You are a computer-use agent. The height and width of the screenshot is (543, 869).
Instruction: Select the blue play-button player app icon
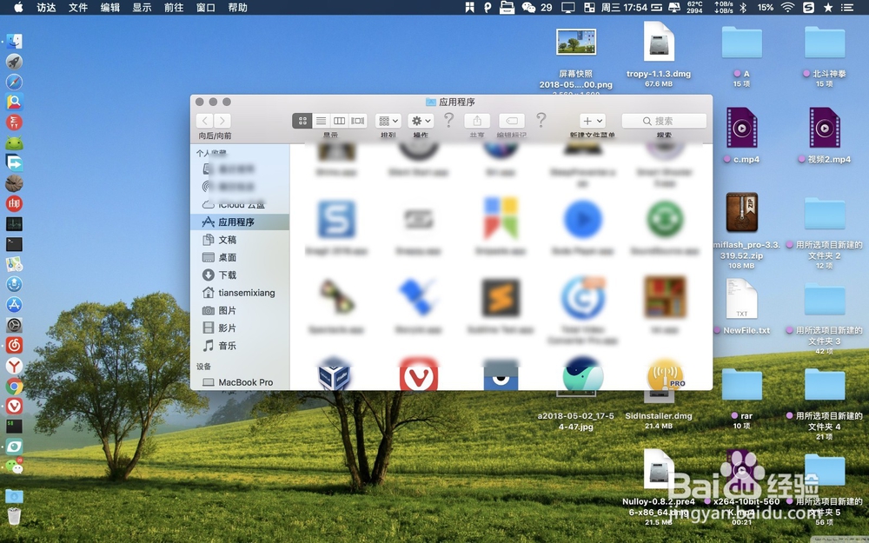582,220
